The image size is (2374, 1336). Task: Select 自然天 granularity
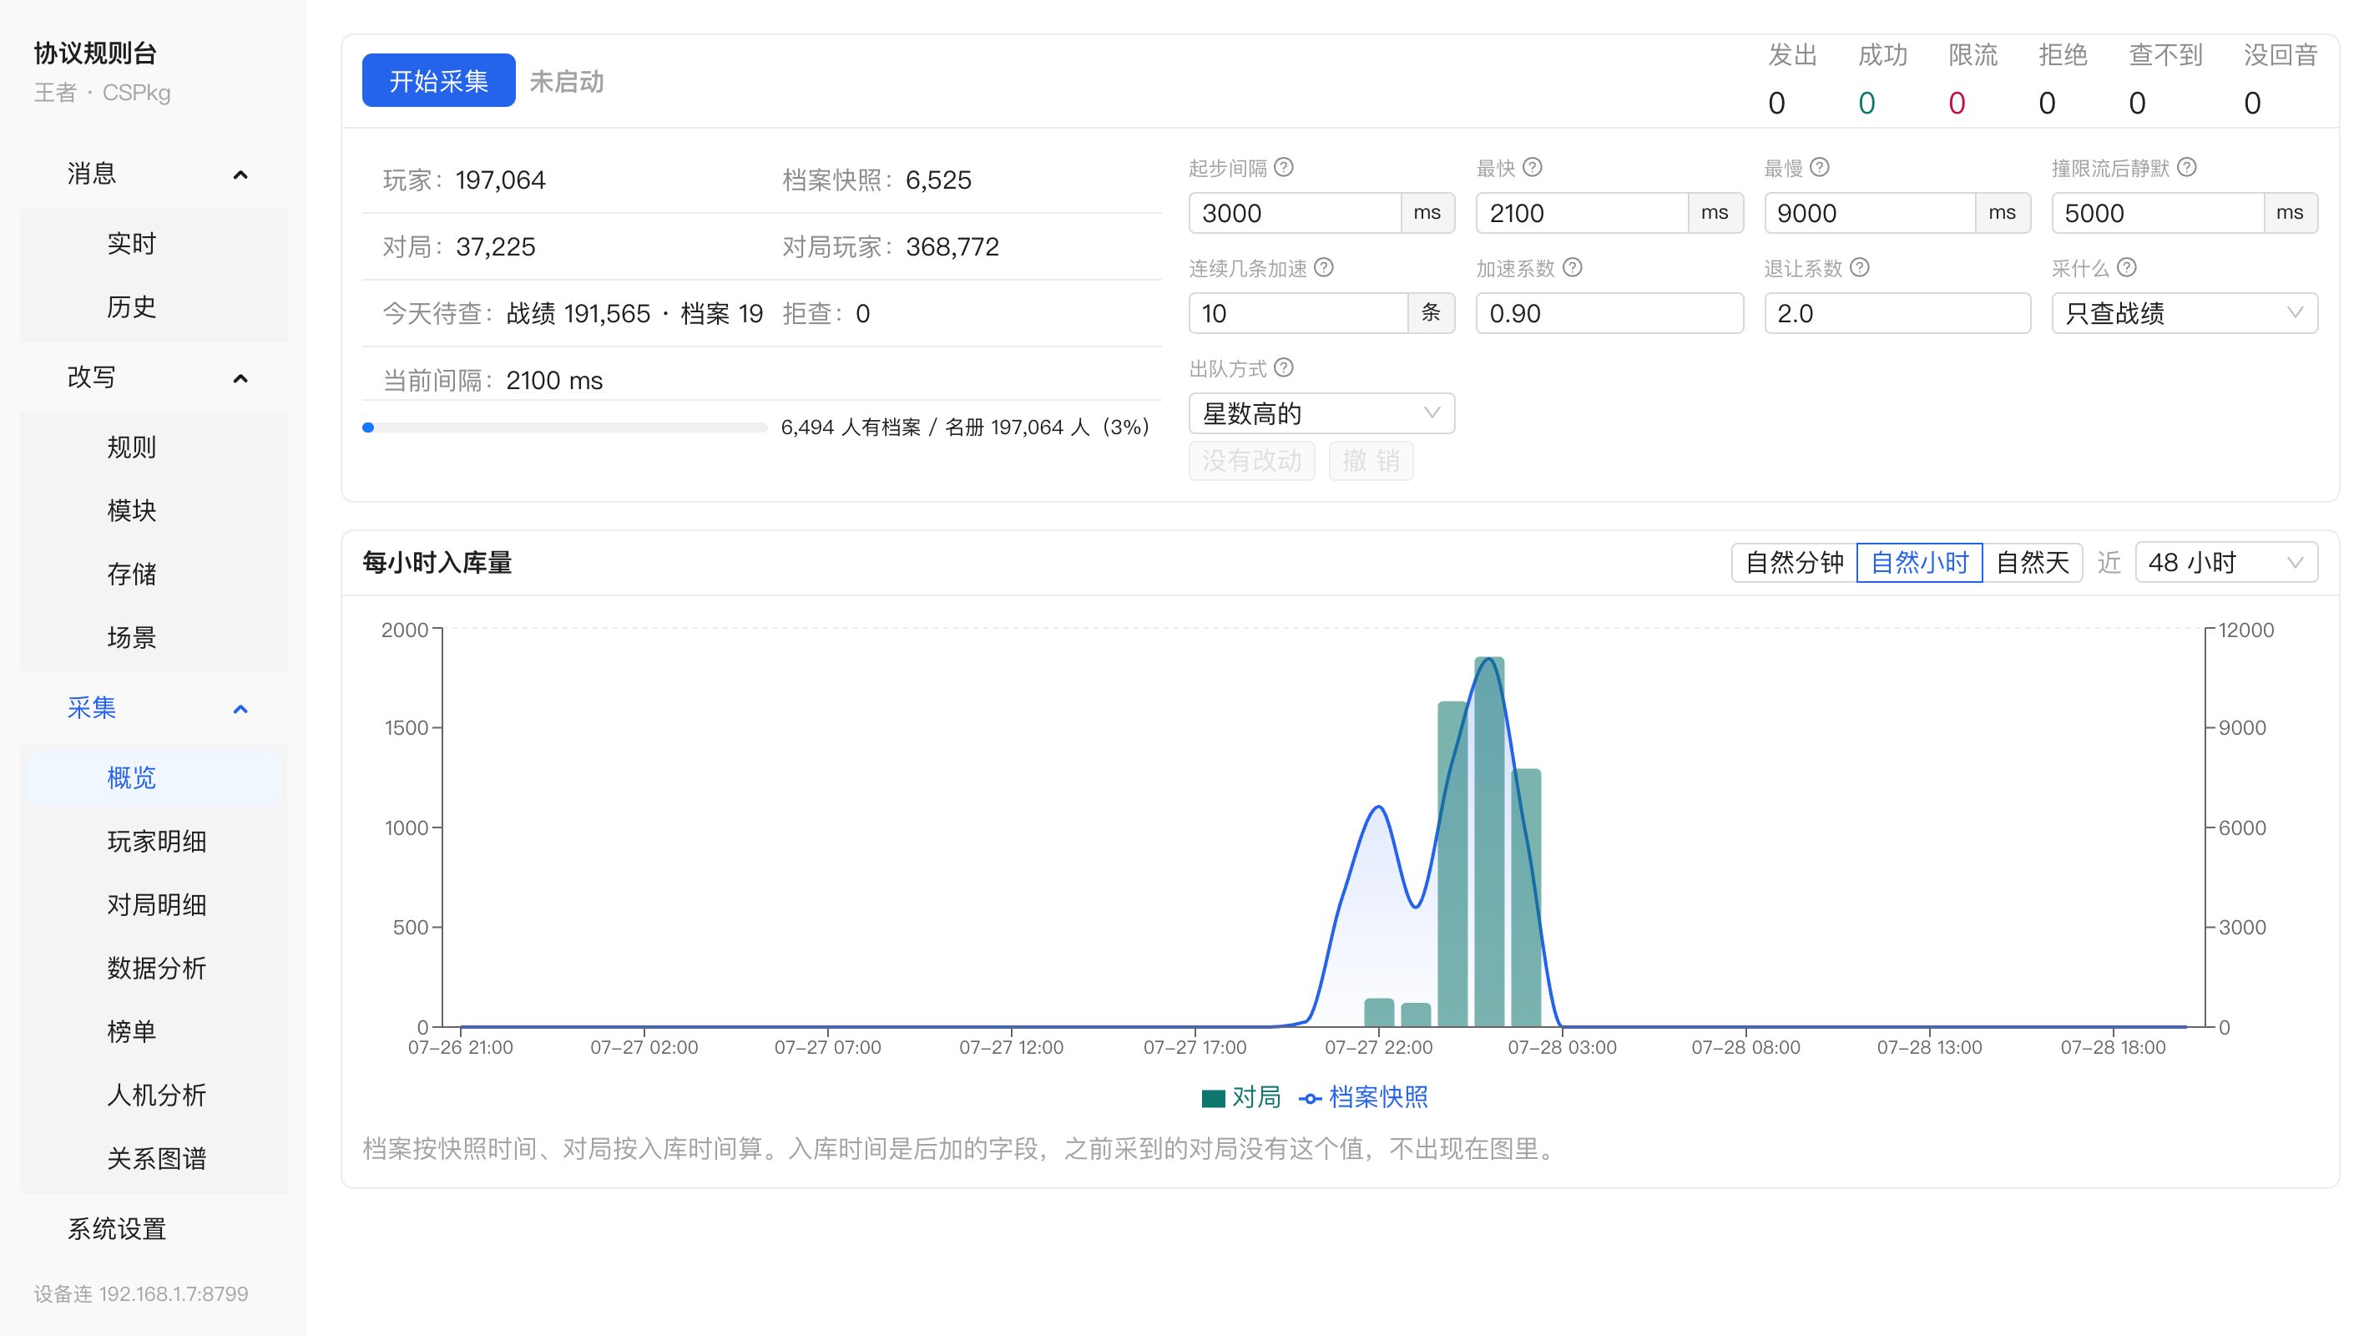(x=2032, y=563)
